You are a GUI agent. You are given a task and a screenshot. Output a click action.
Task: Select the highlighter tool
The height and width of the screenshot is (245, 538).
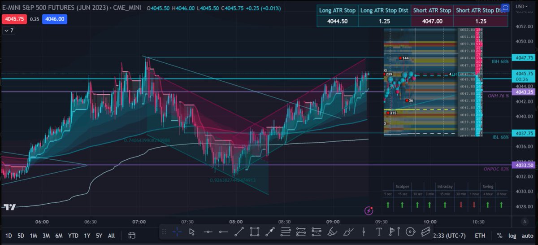[x=332, y=232]
